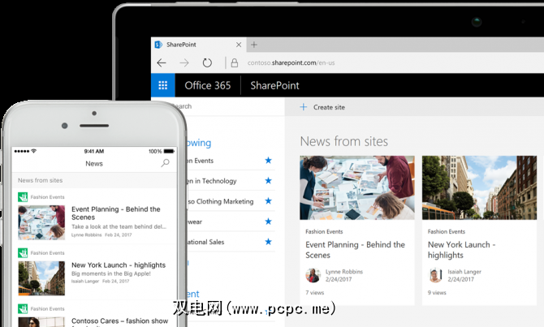Viewport: 544px width, 327px height.
Task: Click the address bar with contoso.sharepoint.com URL
Action: (x=291, y=62)
